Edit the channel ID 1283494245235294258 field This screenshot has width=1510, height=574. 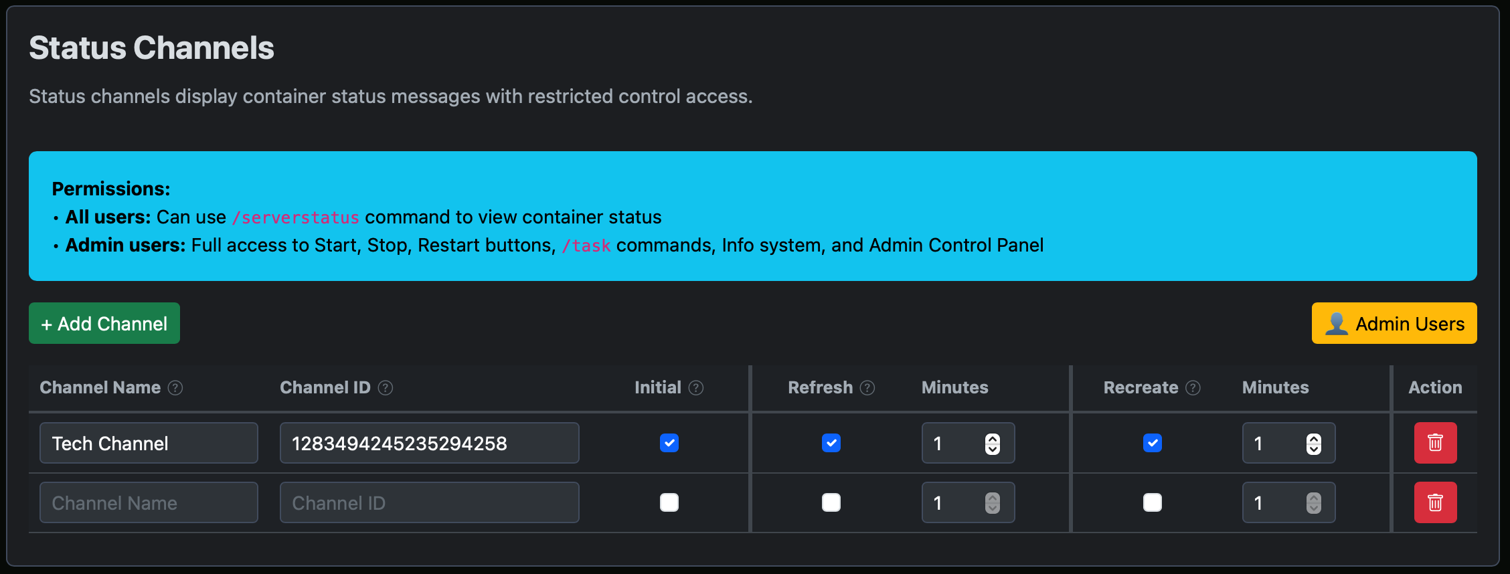pyautogui.click(x=430, y=443)
